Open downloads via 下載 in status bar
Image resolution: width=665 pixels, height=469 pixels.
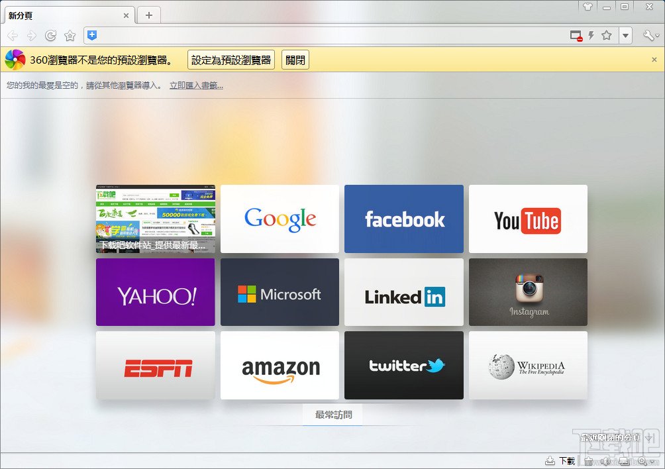[x=560, y=461]
